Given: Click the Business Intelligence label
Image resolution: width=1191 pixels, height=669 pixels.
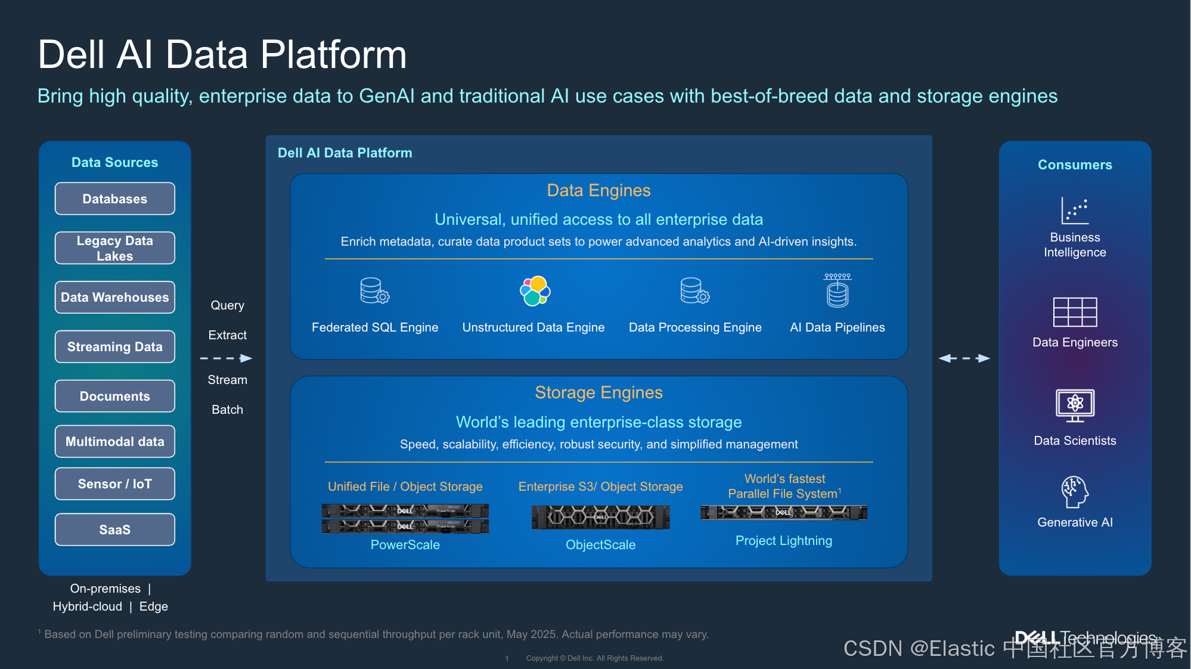Looking at the screenshot, I should 1075,245.
